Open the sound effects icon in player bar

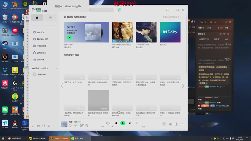point(171,124)
